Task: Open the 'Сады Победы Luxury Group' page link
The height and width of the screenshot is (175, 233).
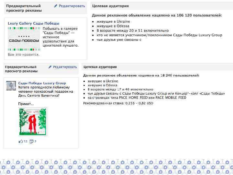Action: (42, 83)
